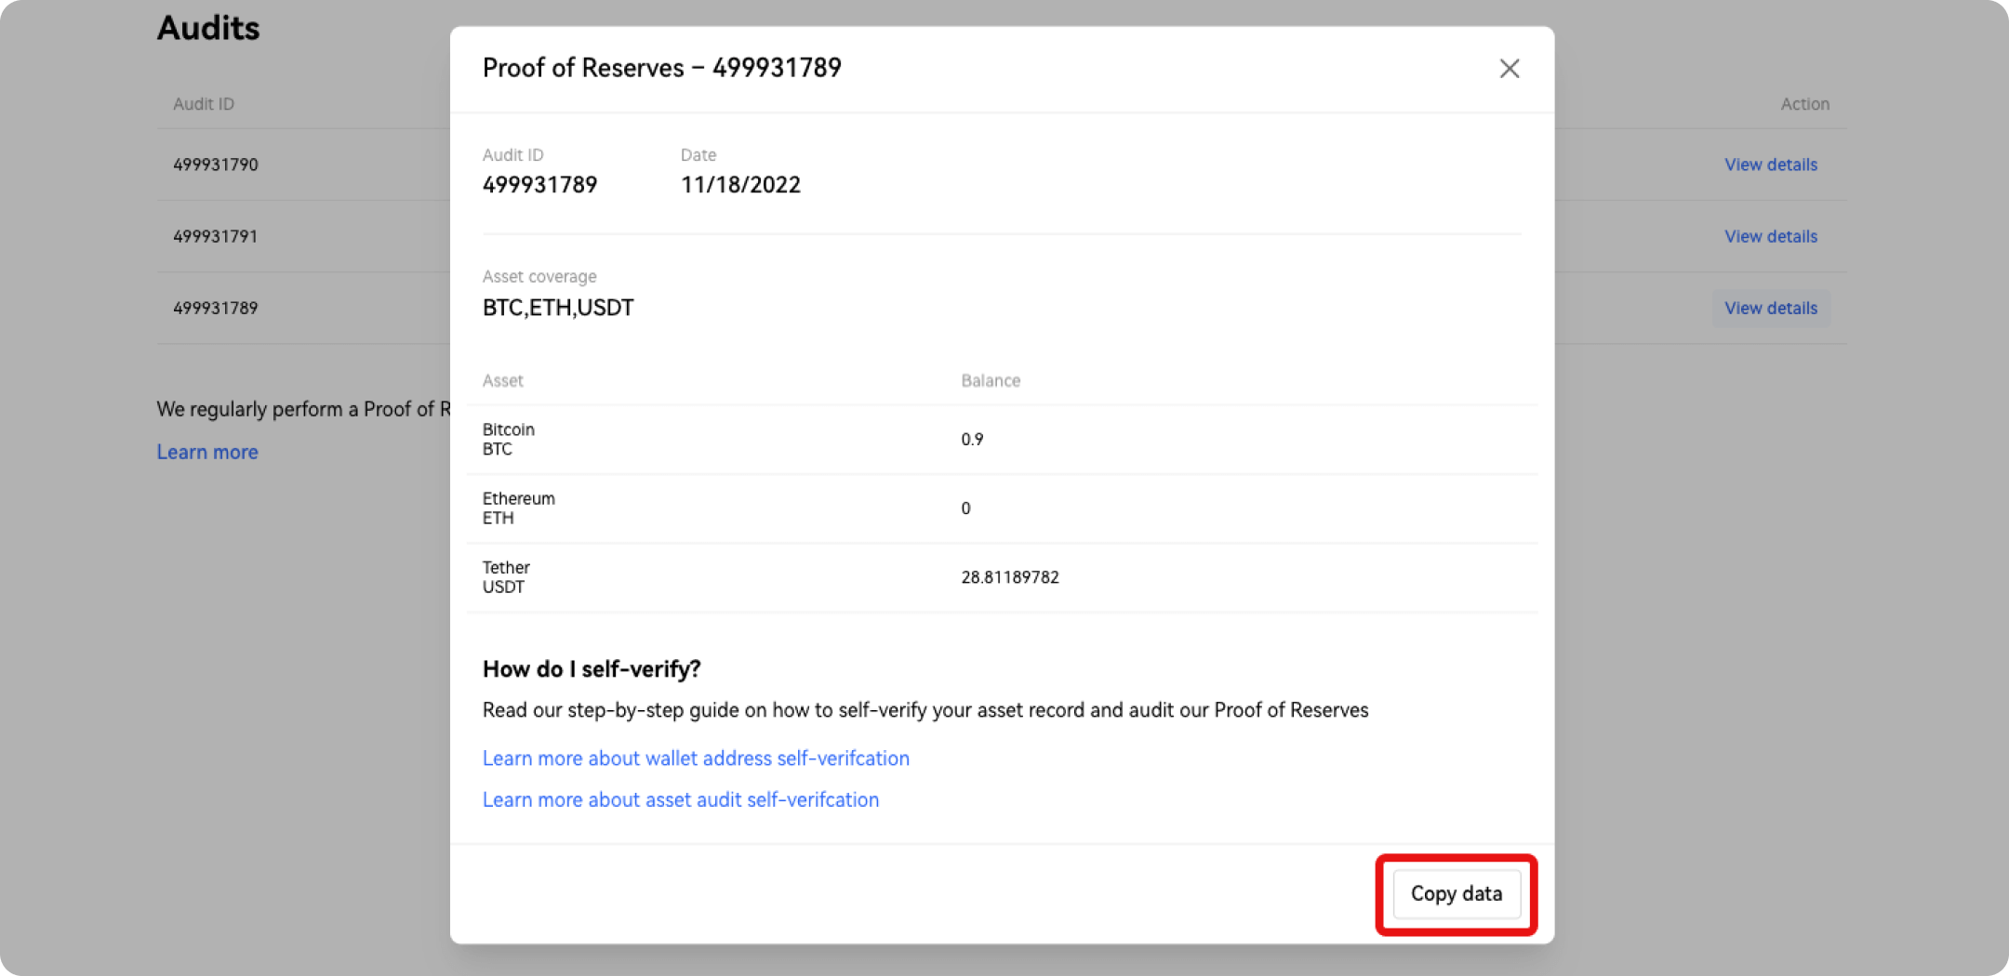The height and width of the screenshot is (976, 2009).
Task: View details for audit 499931790
Action: 1770,164
